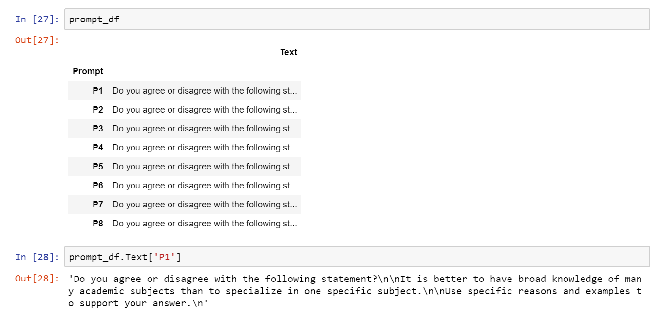Click the text cell in row P2
Viewport: 659px width, 319px height.
205,110
